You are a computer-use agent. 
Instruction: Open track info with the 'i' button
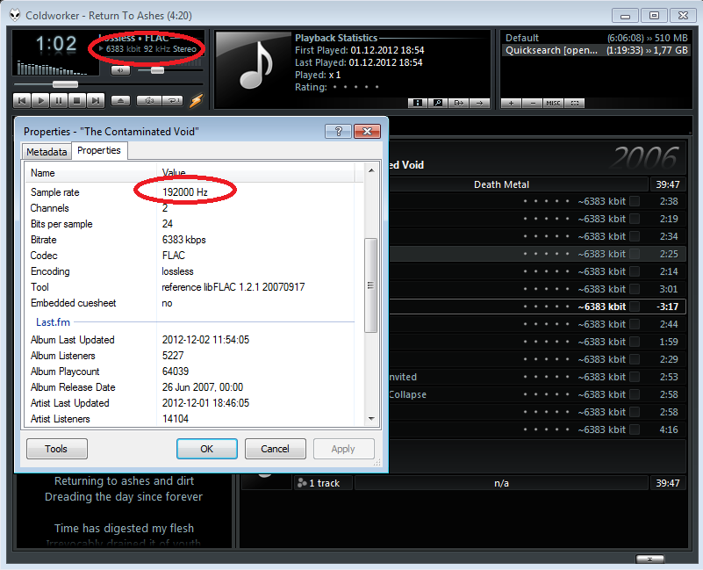418,104
